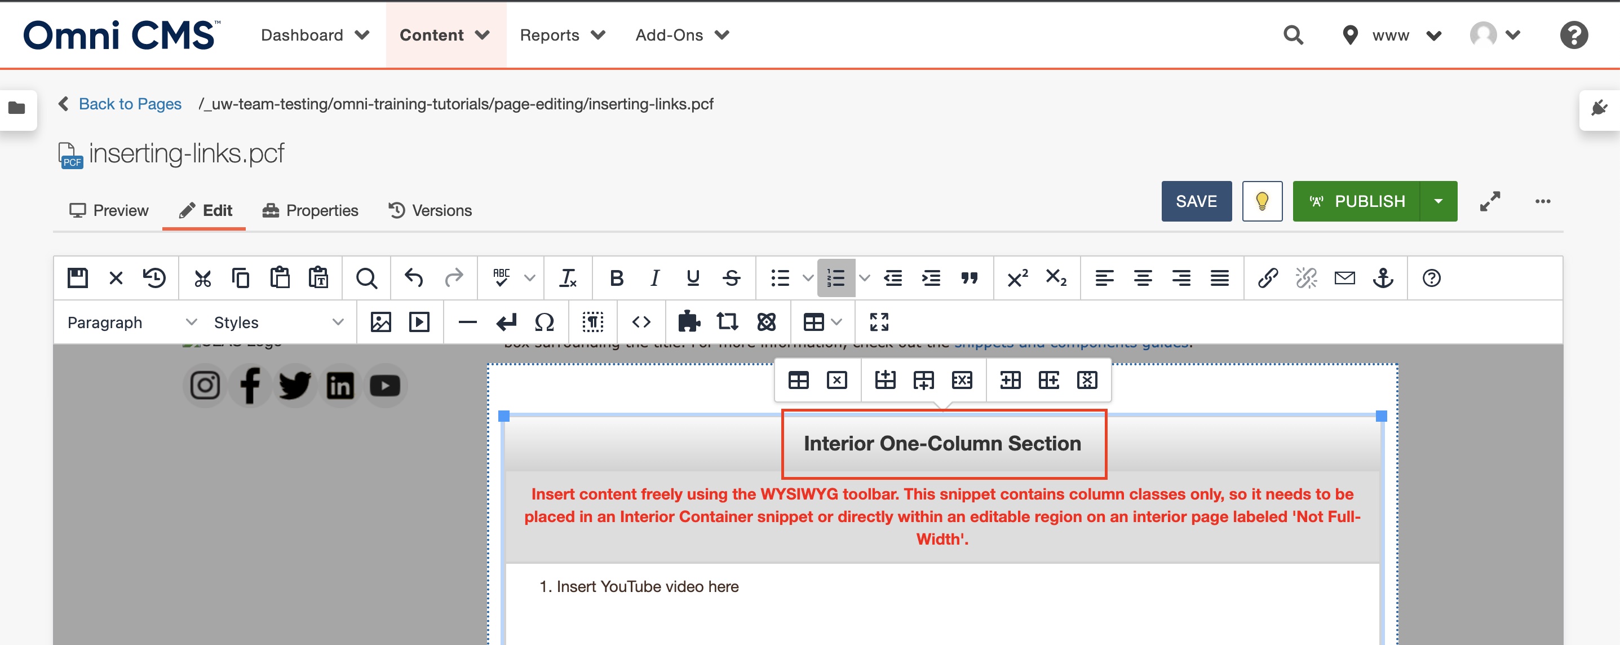Insert a link using the link icon
1620x645 pixels.
[x=1268, y=277]
